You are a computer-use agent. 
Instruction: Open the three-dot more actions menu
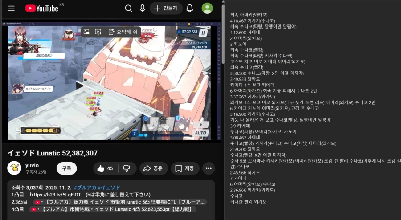209,168
